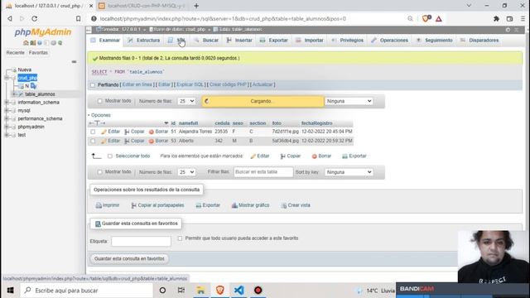This screenshot has height=298, width=530.
Task: Click the Etiqueta input field
Action: coord(142,241)
